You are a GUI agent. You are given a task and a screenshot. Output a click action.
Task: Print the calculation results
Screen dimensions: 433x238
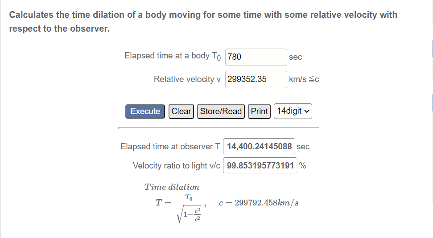pos(259,111)
